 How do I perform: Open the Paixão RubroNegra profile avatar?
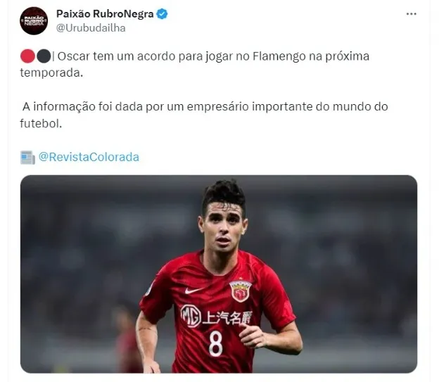(x=34, y=21)
